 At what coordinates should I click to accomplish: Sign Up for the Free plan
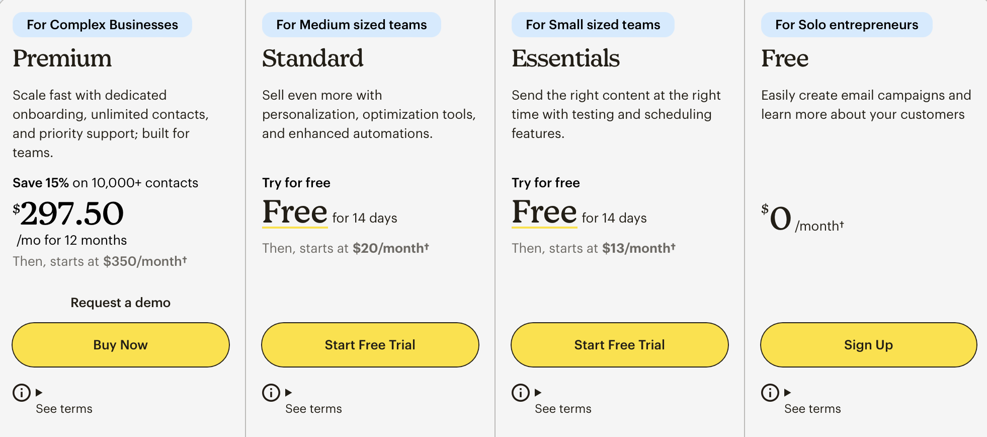tap(868, 345)
